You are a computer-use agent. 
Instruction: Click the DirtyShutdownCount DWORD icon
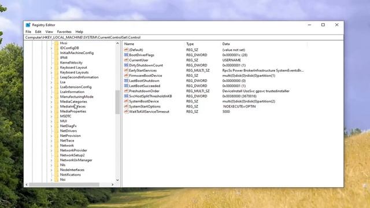126,65
